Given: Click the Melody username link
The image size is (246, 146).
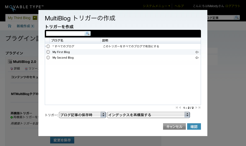Looking at the screenshot, I should click(x=213, y=6).
